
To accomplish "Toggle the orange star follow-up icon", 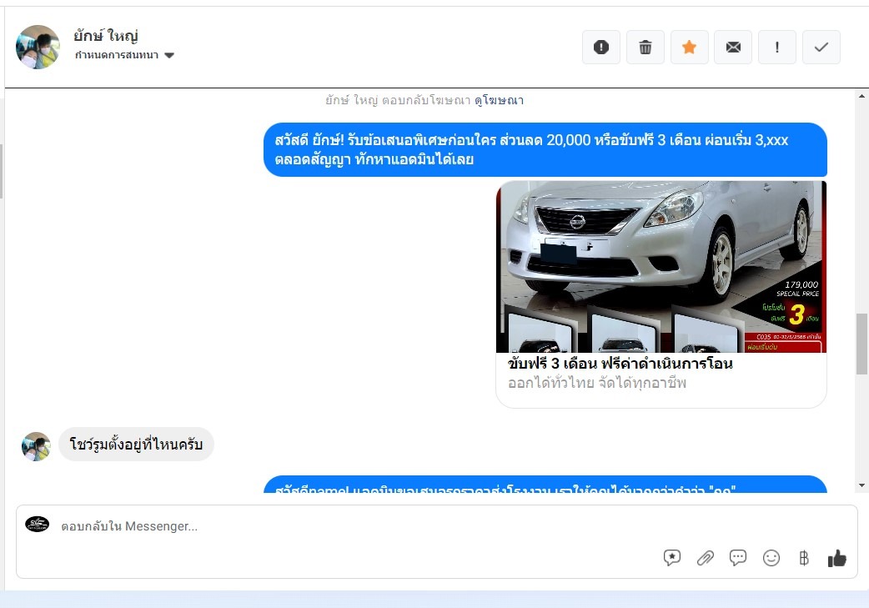I will pos(690,47).
